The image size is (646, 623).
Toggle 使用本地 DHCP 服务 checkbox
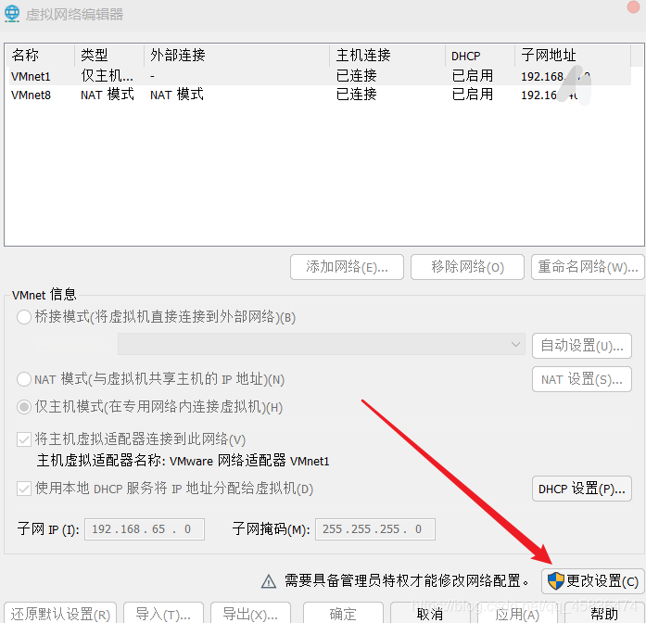pyautogui.click(x=24, y=489)
